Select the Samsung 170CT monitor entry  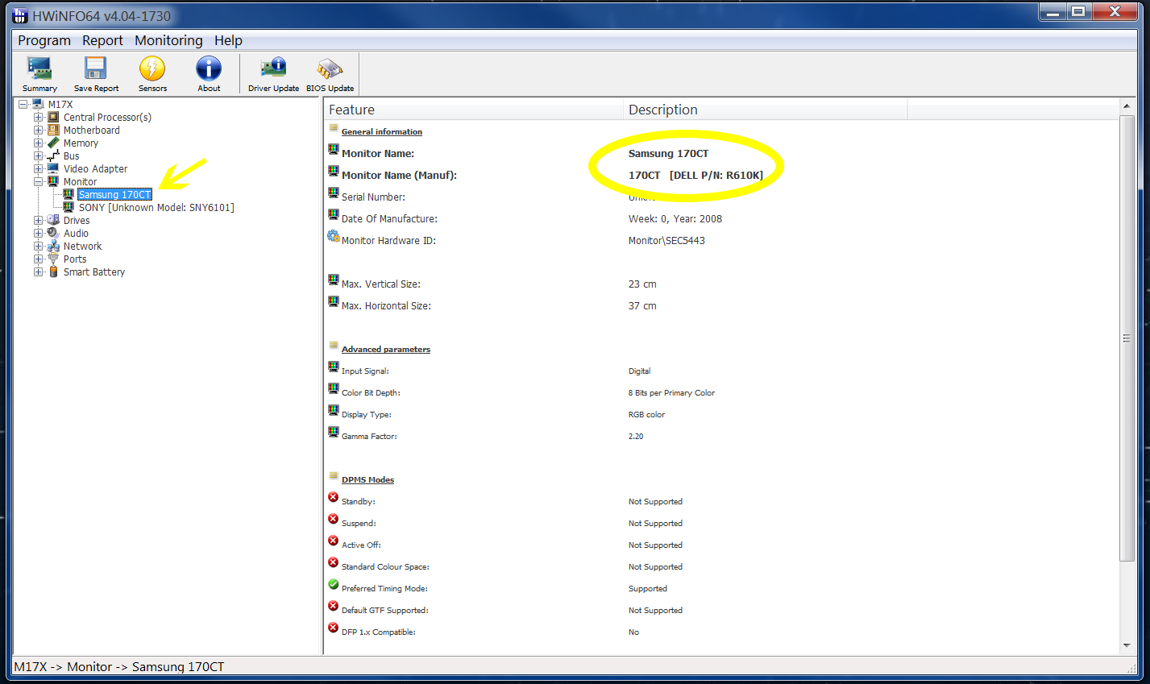point(114,194)
